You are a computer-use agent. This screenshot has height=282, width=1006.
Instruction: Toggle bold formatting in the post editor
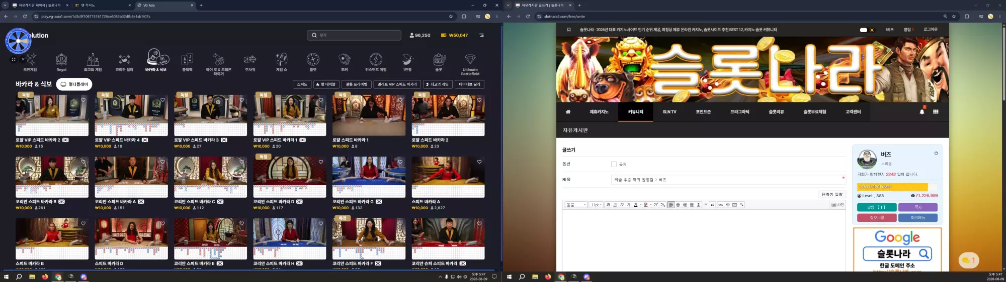coord(608,205)
